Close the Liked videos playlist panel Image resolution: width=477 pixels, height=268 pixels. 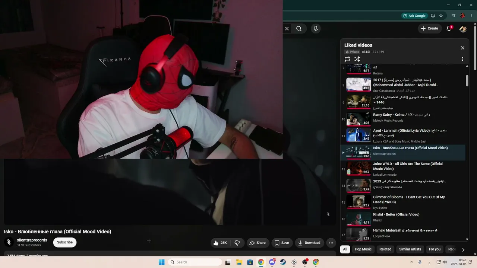(462, 48)
